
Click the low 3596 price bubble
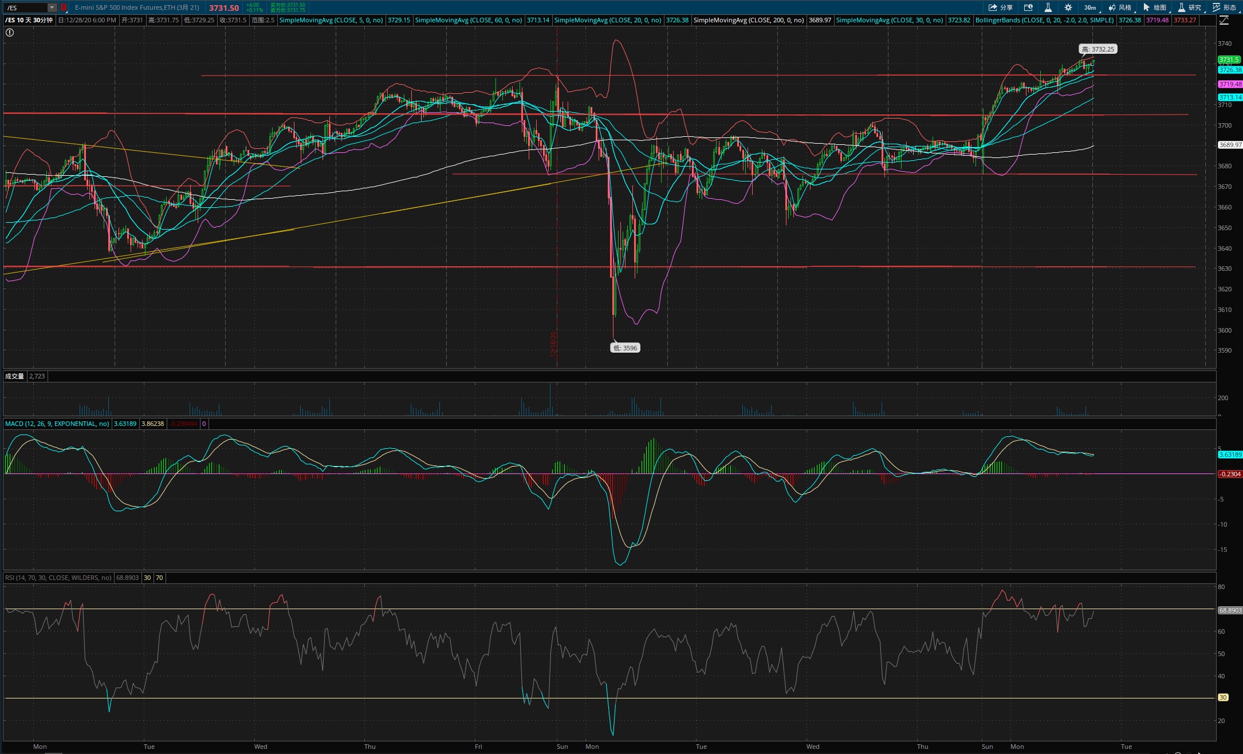[626, 348]
